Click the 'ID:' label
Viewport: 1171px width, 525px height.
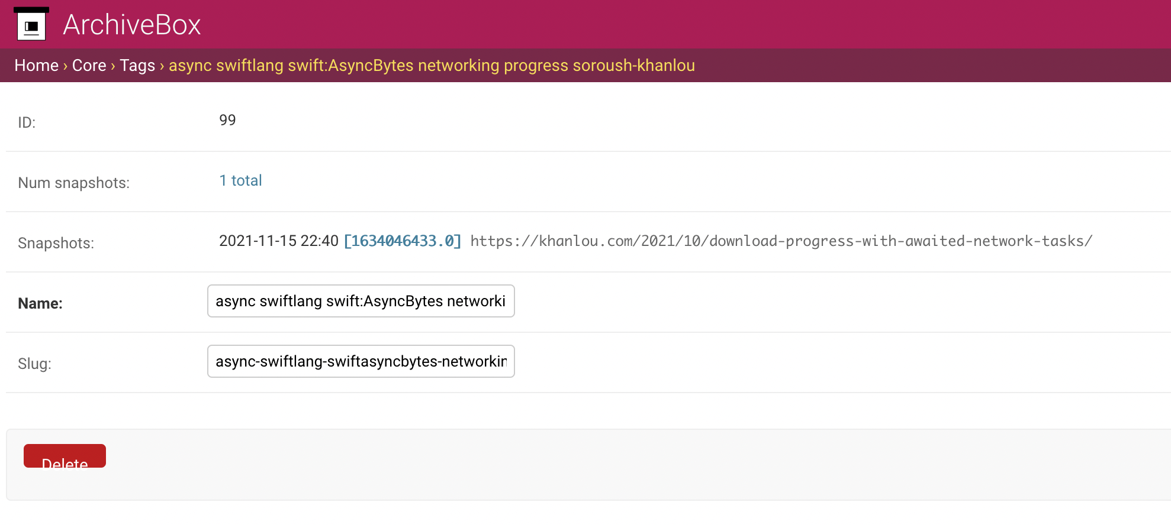27,122
